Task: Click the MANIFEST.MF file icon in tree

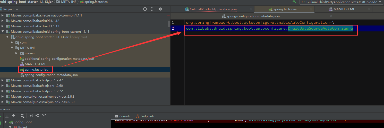Action: tap(22, 64)
